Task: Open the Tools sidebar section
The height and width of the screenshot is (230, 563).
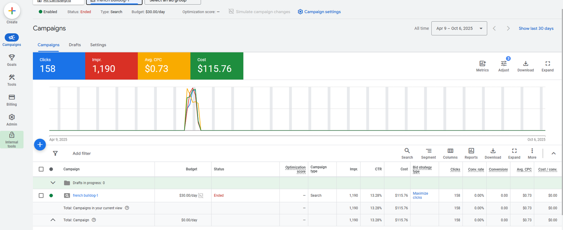Action: point(12,77)
